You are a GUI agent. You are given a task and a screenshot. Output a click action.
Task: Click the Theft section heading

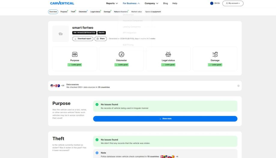click(x=58, y=139)
